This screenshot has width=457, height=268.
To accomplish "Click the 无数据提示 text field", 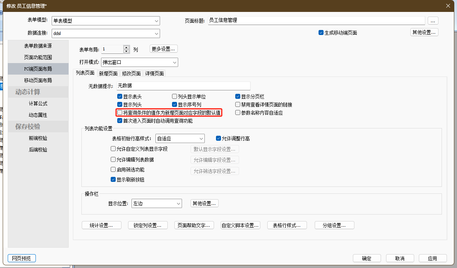I will tap(183, 86).
